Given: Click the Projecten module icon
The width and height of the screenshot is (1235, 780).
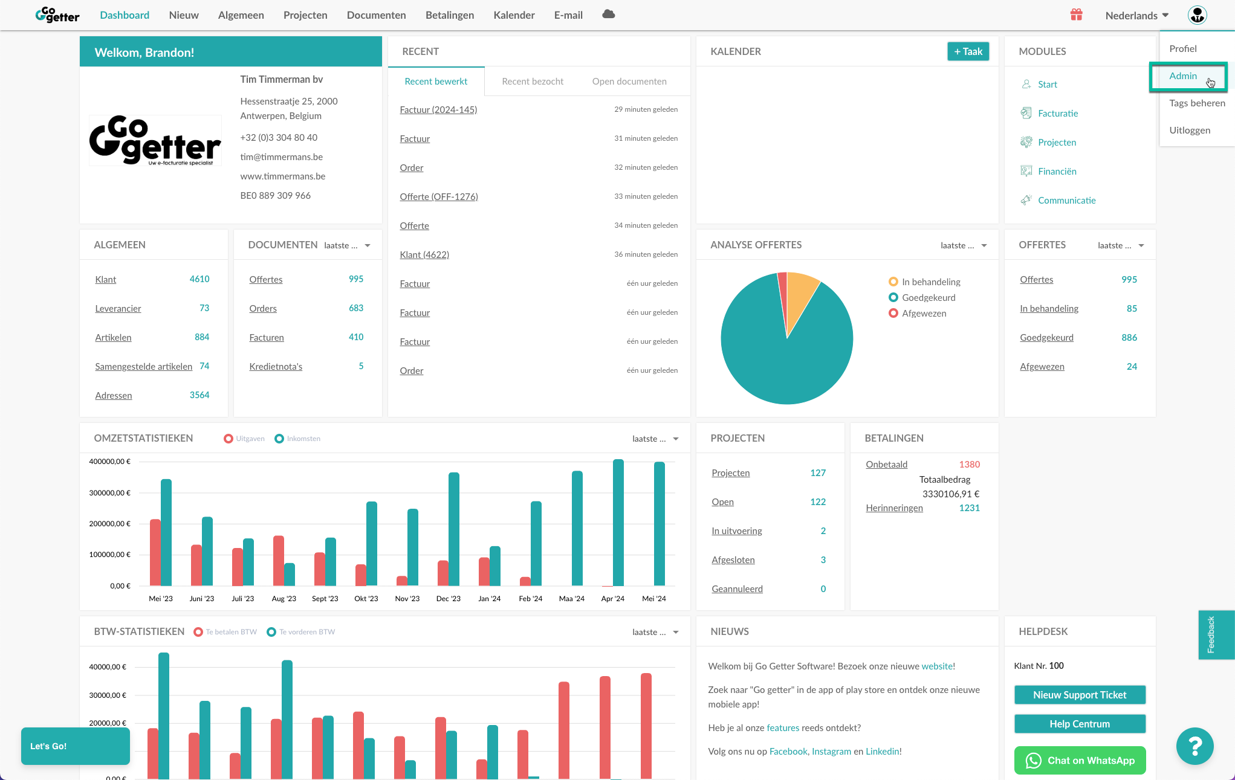Looking at the screenshot, I should tap(1026, 142).
